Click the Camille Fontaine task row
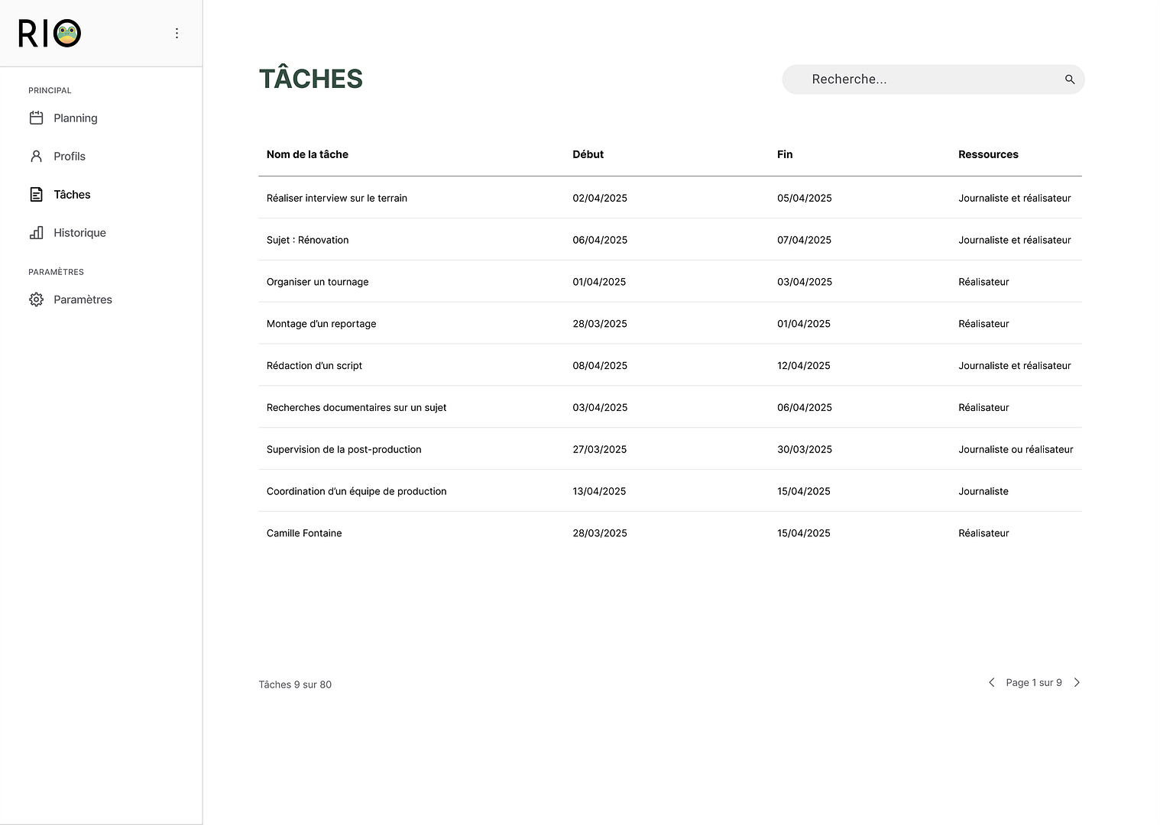 [x=304, y=533]
